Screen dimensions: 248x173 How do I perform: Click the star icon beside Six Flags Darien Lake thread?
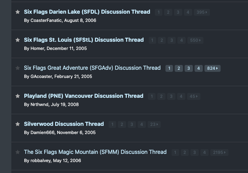coord(18,12)
